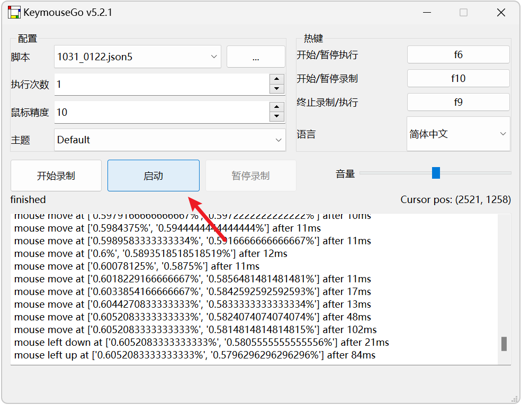
Task: Click the 配置 group label
Action: pos(27,39)
